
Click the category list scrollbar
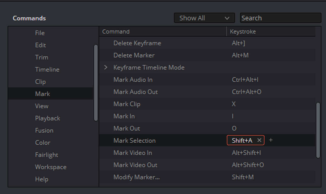click(96, 83)
